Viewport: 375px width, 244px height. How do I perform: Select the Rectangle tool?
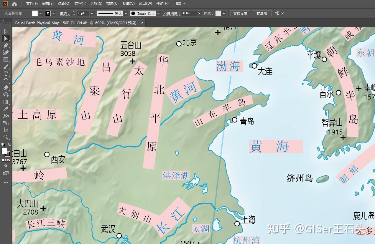click(6, 59)
